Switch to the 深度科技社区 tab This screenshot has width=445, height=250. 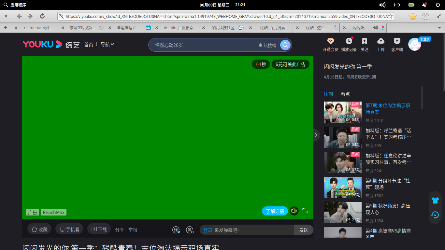pos(223,28)
